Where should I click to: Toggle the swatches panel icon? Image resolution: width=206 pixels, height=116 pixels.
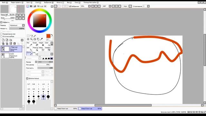[x=42, y=6]
